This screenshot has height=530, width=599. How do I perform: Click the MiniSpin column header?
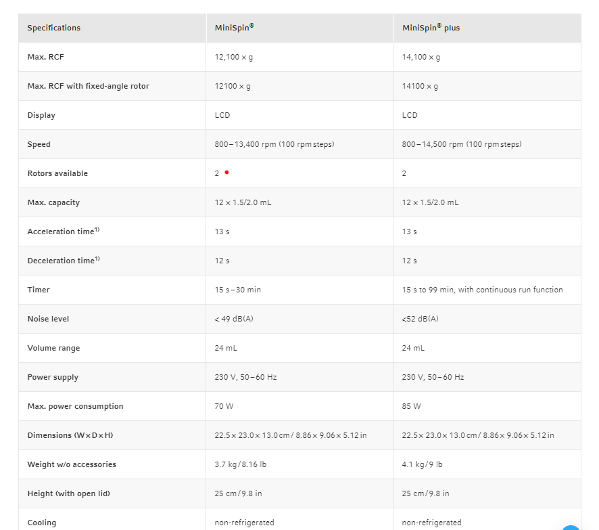tap(234, 28)
